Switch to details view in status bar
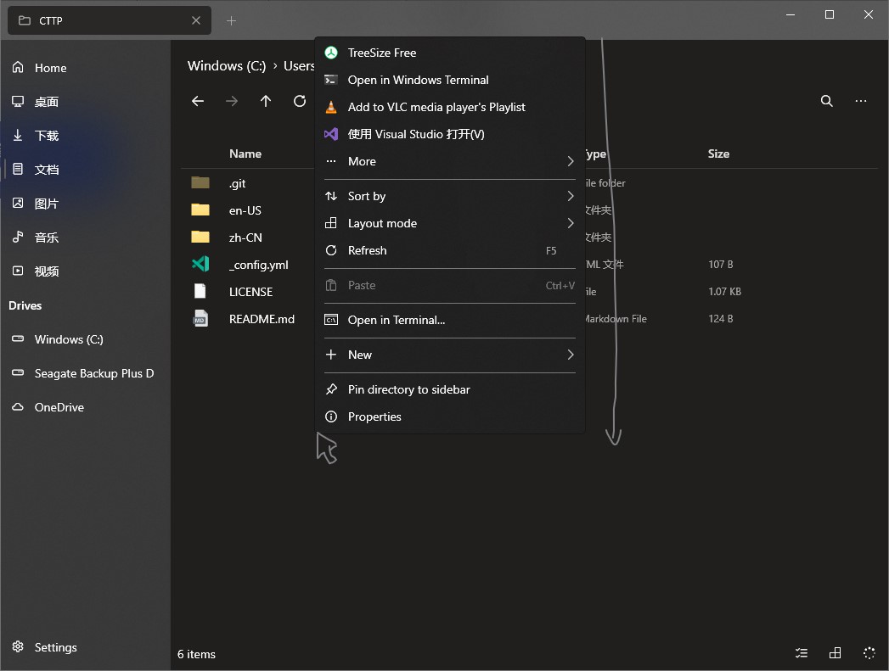 point(801,653)
